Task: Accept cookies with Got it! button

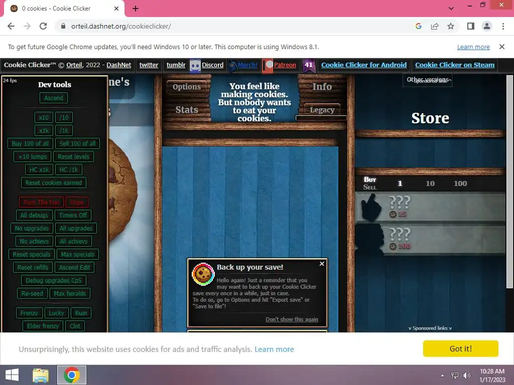Action: [461, 349]
